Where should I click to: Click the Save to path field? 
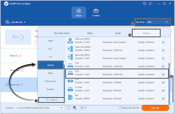37,108
